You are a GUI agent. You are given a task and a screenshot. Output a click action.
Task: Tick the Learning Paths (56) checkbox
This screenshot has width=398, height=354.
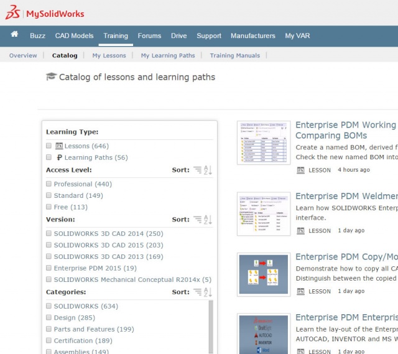tap(49, 157)
